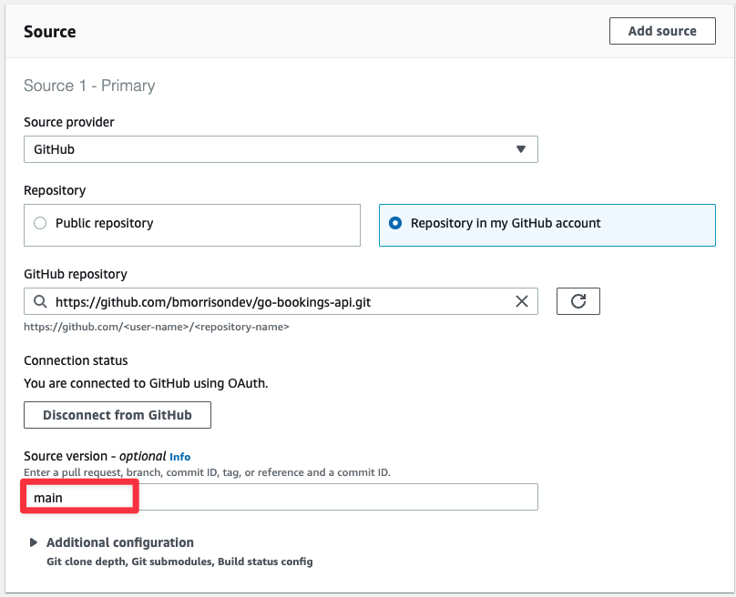Click the Source provider field label
Viewport: 736px width, 597px height.
click(69, 122)
